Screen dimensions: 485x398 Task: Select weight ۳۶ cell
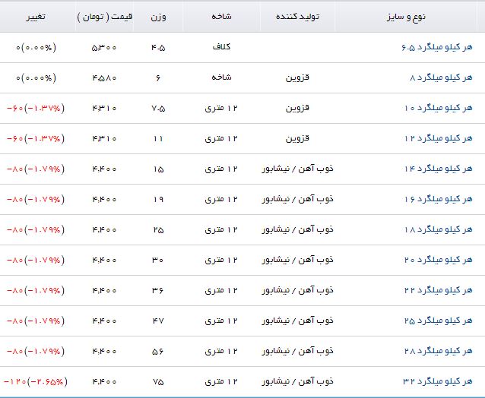[x=158, y=290]
